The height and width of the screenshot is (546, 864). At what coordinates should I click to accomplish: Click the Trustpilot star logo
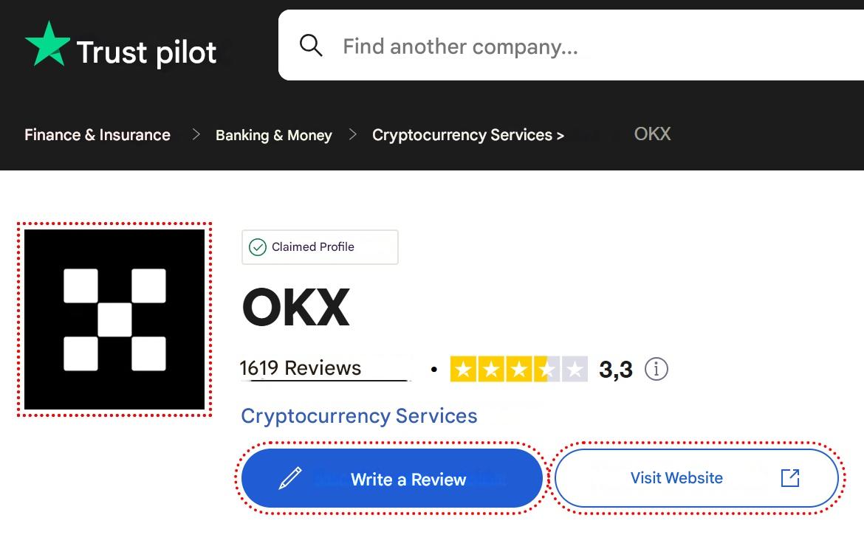47,44
